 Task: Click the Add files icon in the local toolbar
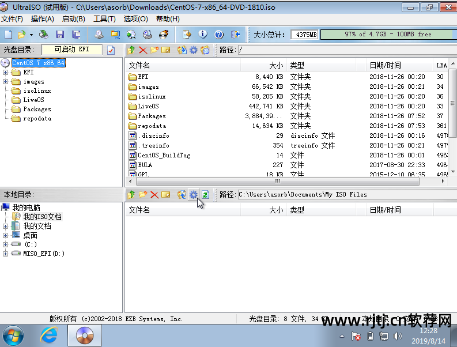(x=182, y=194)
